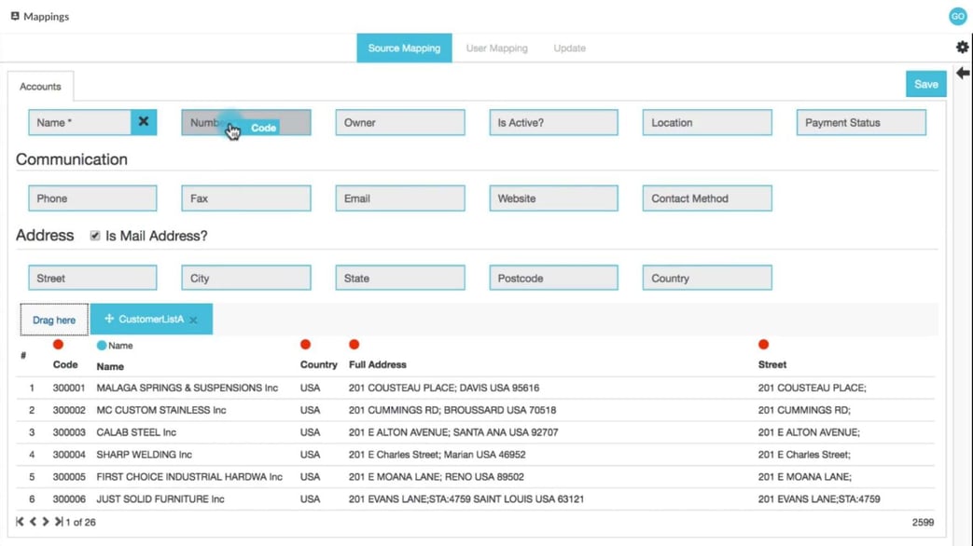Select the CustomerListA data source tab
The image size is (973, 546).
click(151, 320)
